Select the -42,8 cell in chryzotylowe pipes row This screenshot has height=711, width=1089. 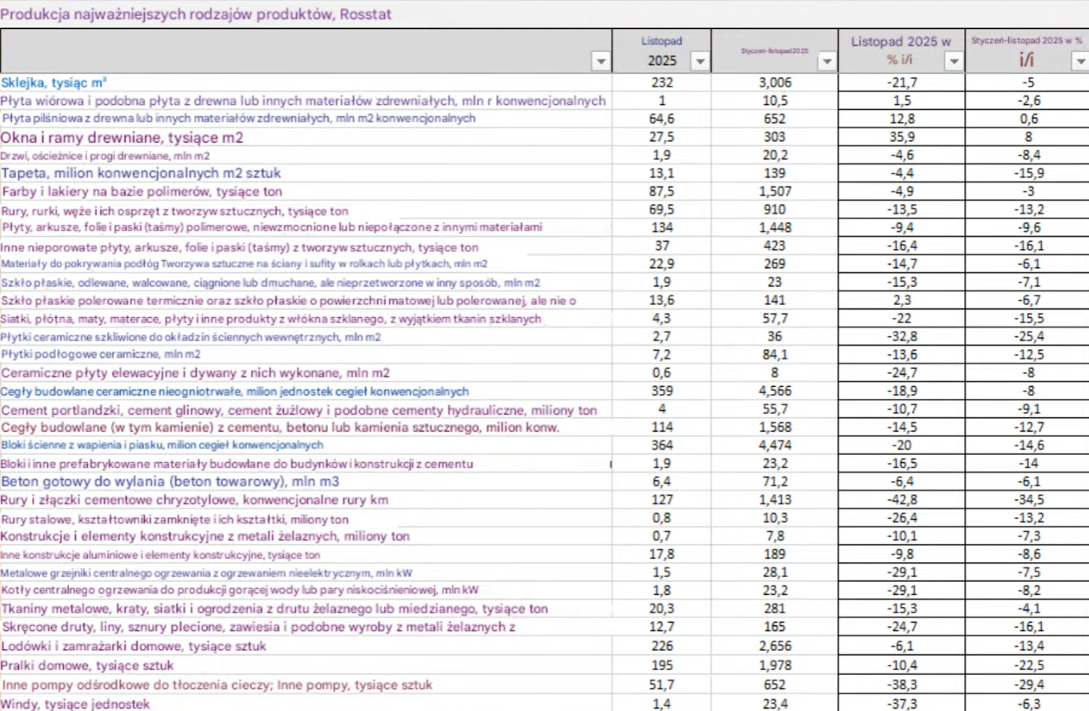click(902, 500)
